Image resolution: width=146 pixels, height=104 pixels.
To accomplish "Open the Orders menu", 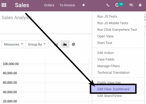I will coord(49,5).
